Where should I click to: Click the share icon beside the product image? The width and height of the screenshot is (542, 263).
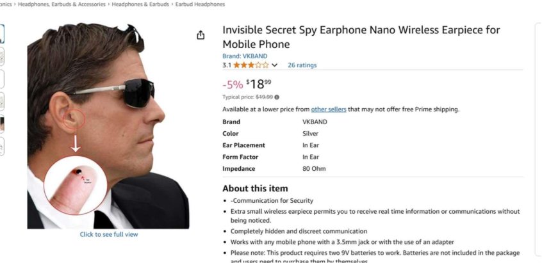point(201,35)
